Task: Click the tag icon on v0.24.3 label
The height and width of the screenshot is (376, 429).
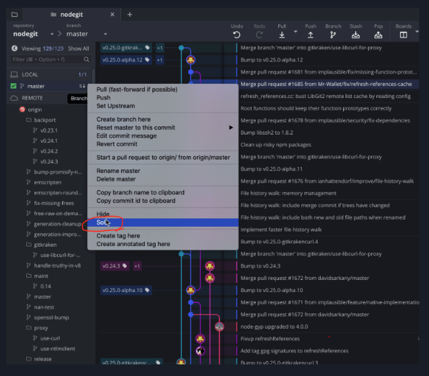Action: (125, 266)
